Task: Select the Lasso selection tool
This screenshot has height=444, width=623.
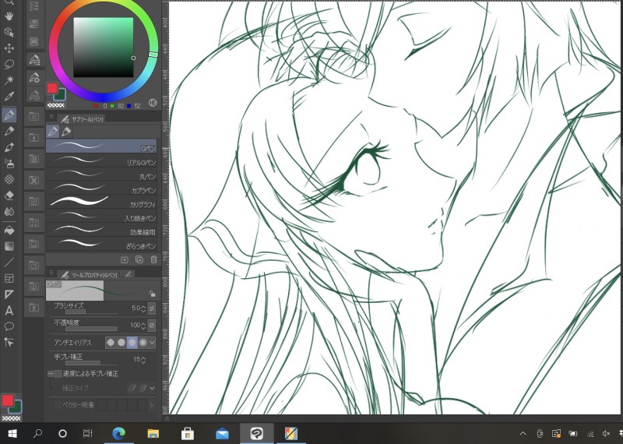Action: (x=9, y=65)
